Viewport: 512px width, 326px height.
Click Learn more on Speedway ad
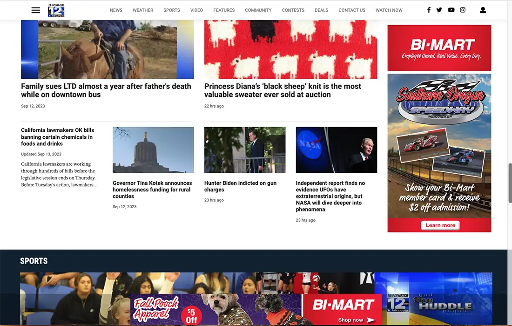pos(440,225)
